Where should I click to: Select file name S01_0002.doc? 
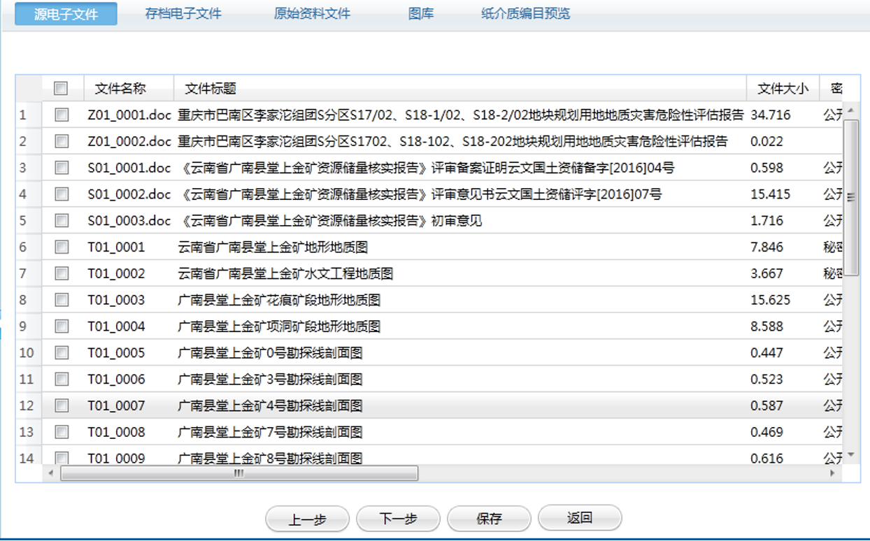(129, 194)
